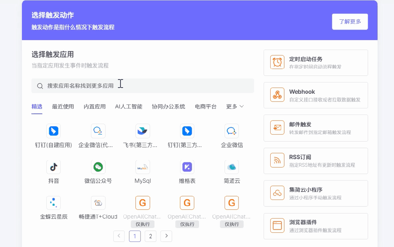Viewport: 394px width, 247px height.
Task: Click the 触发动作是指什么情况下触发流程 banner text
Action: click(x=73, y=27)
